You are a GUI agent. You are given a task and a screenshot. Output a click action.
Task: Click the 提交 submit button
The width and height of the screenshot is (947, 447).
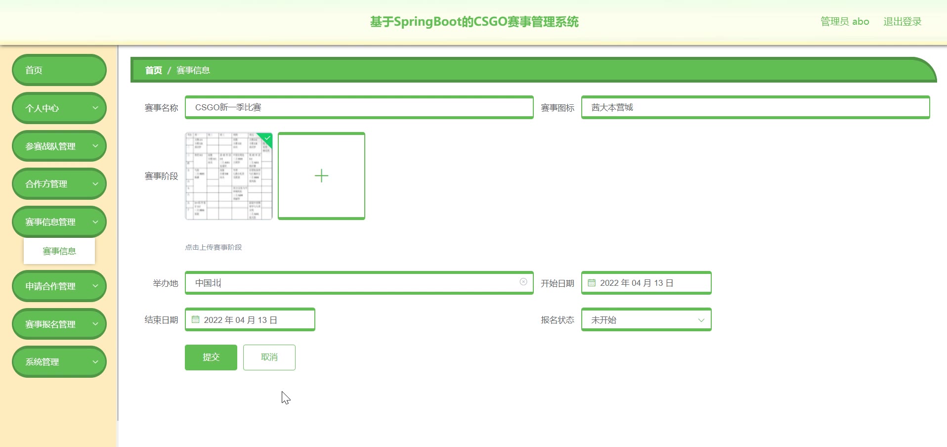coord(211,357)
